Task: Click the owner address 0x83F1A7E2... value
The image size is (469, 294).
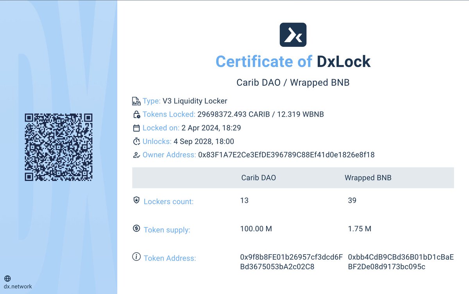Action: pos(286,155)
